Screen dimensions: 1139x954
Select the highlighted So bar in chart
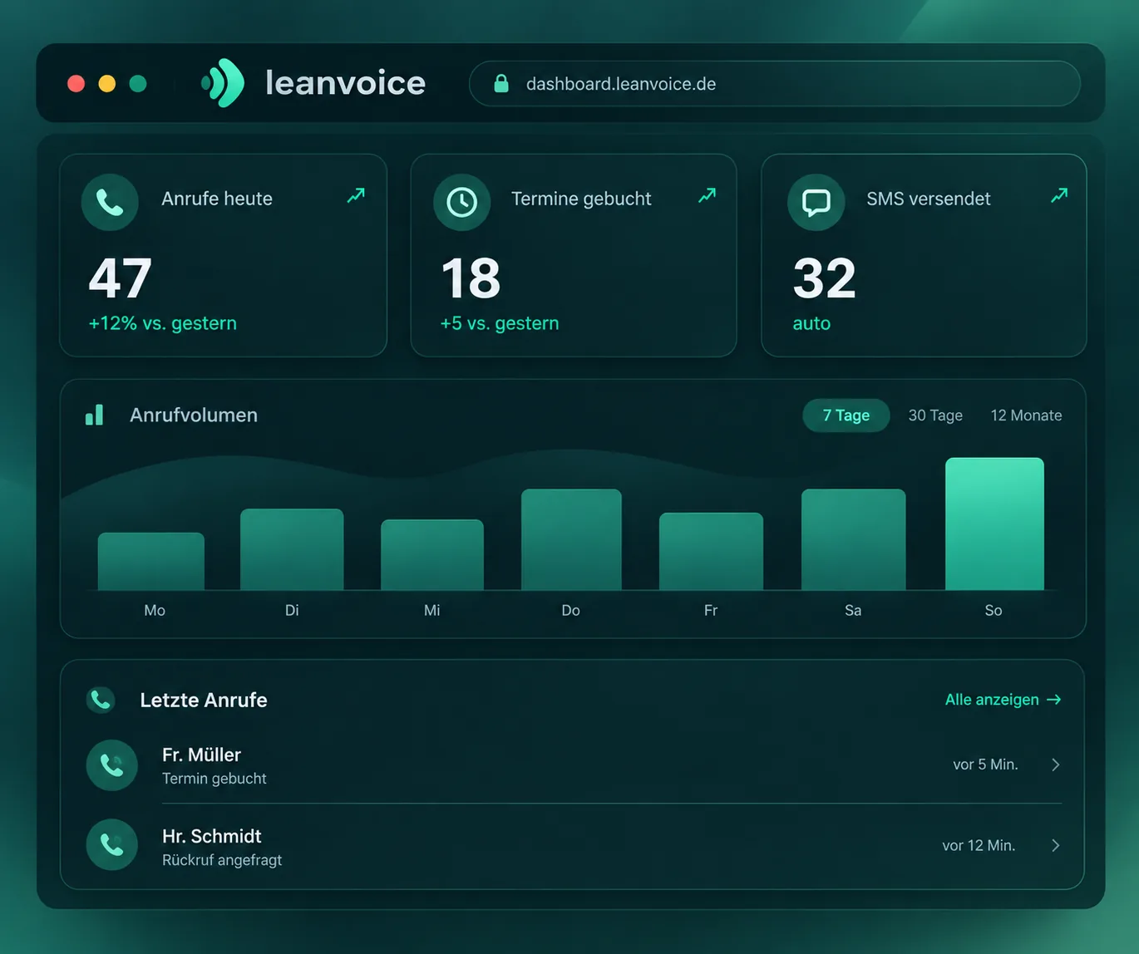994,524
